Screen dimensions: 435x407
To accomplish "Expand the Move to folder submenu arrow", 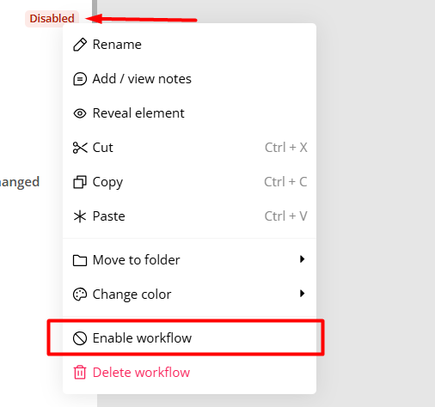I will coord(302,259).
